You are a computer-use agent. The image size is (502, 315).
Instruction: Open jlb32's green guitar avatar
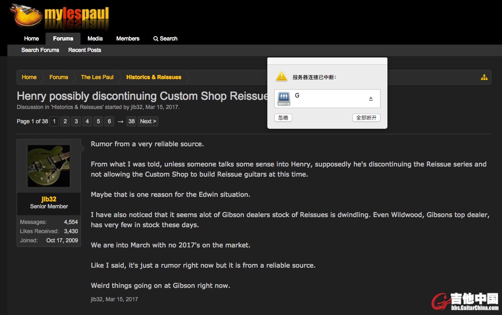(x=49, y=166)
